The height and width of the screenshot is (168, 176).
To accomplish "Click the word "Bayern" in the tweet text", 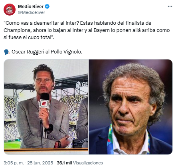I will tap(102, 30).
